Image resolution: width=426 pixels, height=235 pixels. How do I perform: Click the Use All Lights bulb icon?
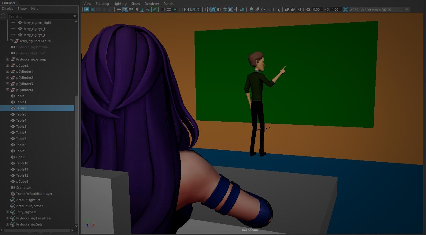(x=236, y=9)
